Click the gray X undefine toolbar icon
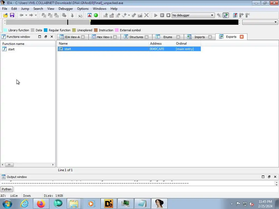 [x=146, y=15]
